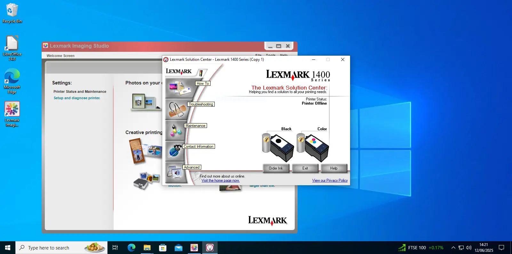
Task: Open the notification center icon
Action: coord(501,248)
